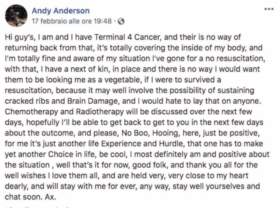Open the Andy Anderson profile name link
This screenshot has width=278, height=208.
pyautogui.click(x=61, y=11)
